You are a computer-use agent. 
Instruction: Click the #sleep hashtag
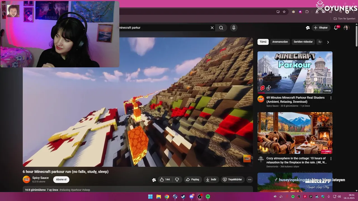tap(86, 190)
